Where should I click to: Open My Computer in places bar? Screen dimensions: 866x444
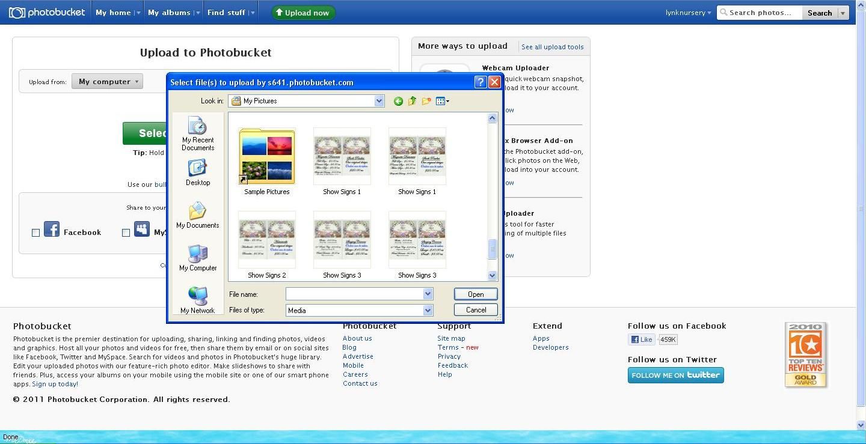click(198, 258)
